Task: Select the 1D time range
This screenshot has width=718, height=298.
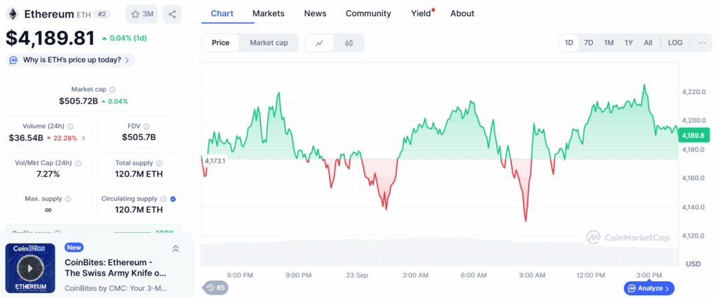Action: point(569,43)
